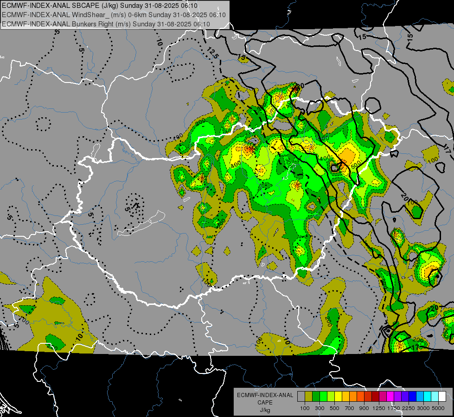Select the dark green legend swatch
This screenshot has height=417, width=454.
[x=316, y=397]
